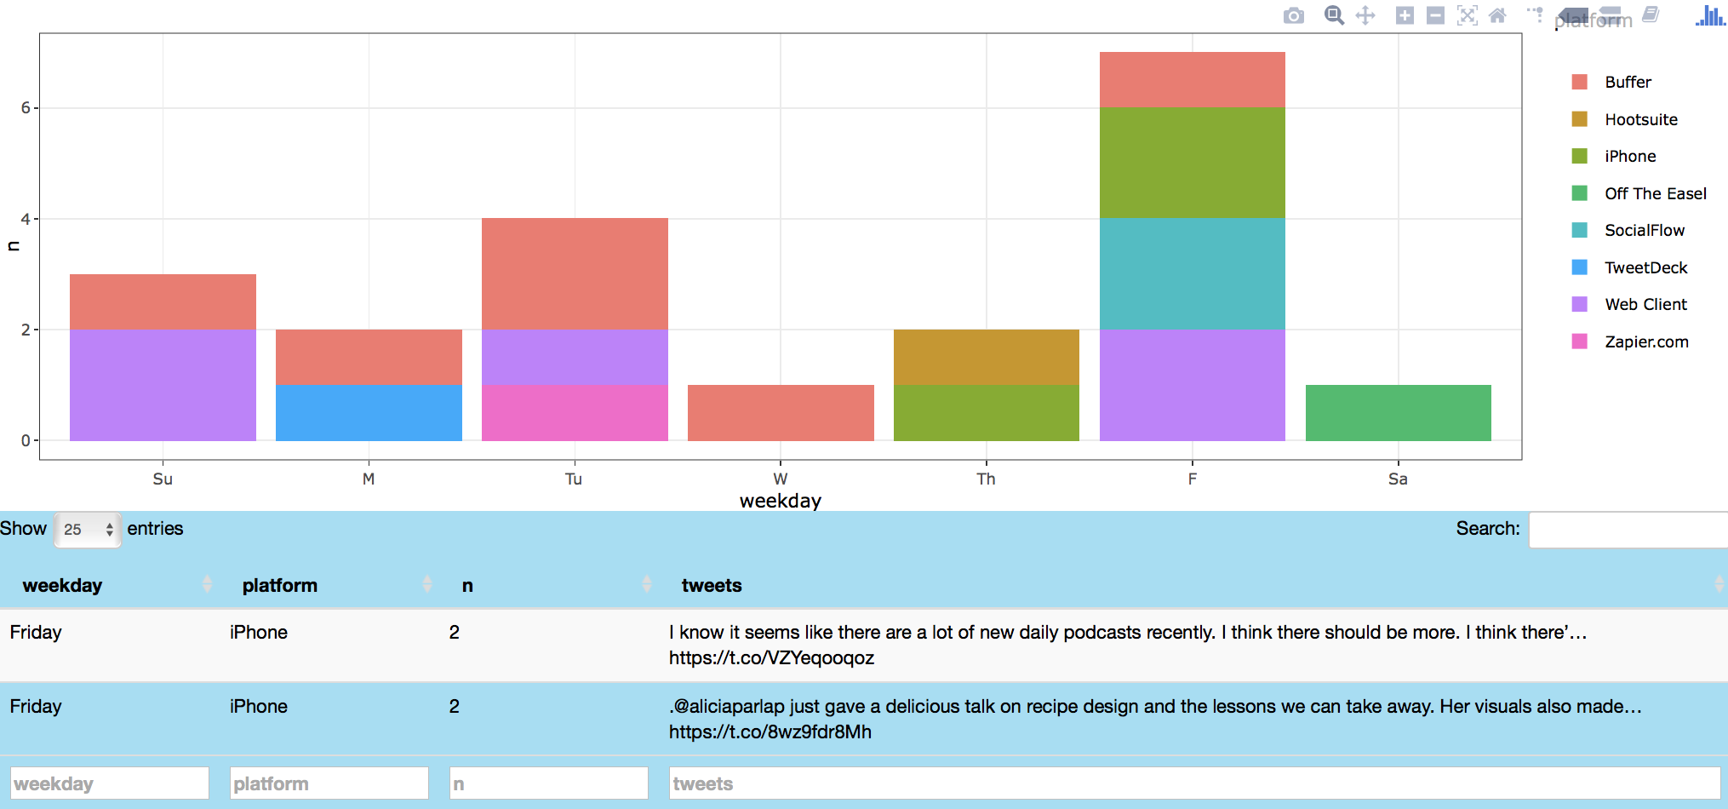Click the Web Client purple legend swatch
The width and height of the screenshot is (1728, 809).
[1580, 304]
